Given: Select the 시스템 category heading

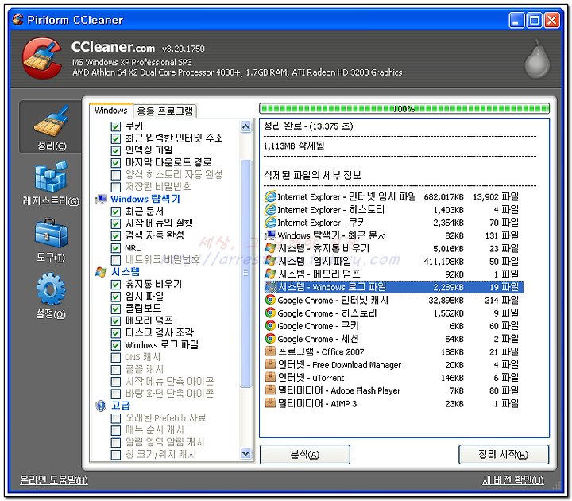Looking at the screenshot, I should click(126, 272).
